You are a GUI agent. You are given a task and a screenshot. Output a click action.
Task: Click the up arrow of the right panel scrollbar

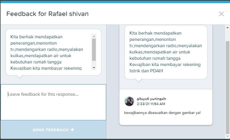(x=227, y=27)
